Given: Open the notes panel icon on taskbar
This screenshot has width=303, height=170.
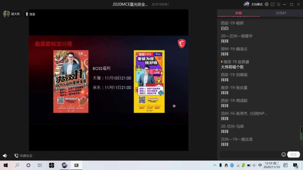Looking at the screenshot, I should [285, 165].
